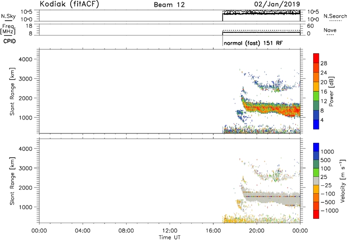347x240 pixels.
Task: Click the 'N.Sky' axis label
Action: (8, 16)
